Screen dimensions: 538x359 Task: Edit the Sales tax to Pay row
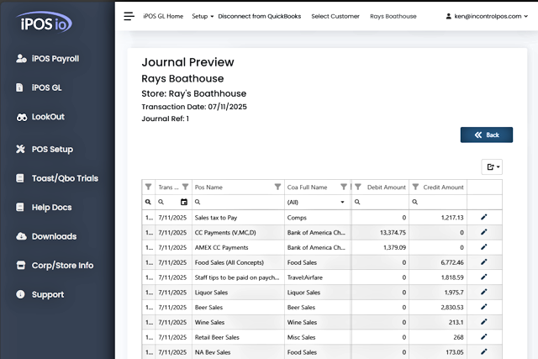pos(483,218)
